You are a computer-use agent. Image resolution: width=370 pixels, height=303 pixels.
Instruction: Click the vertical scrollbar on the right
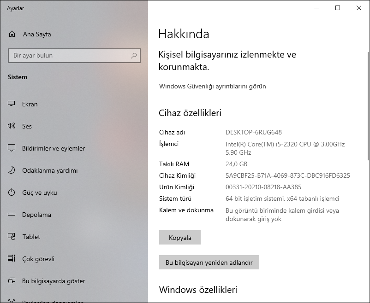click(x=368, y=106)
